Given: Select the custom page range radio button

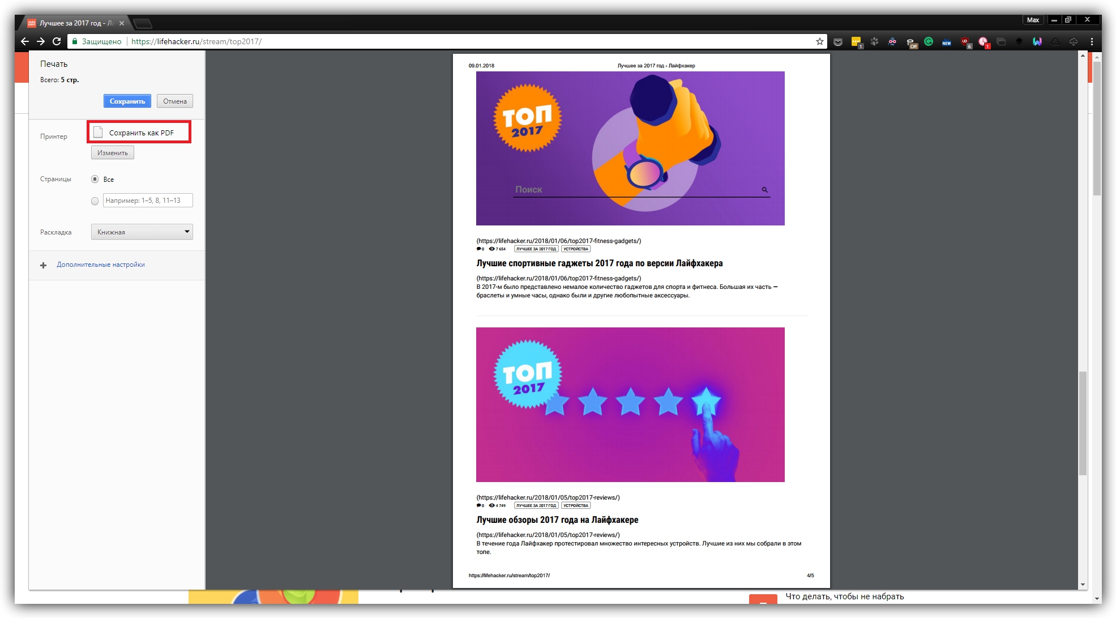Looking at the screenshot, I should click(x=95, y=201).
